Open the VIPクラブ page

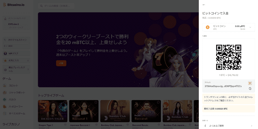[x=16, y=53]
